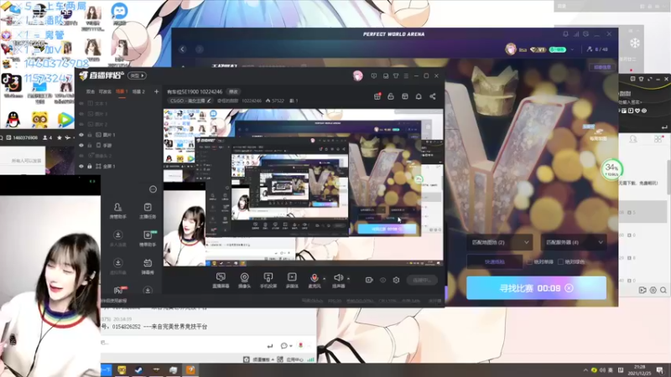Open the PK tool icon
671x377 pixels.
pyautogui.click(x=119, y=290)
